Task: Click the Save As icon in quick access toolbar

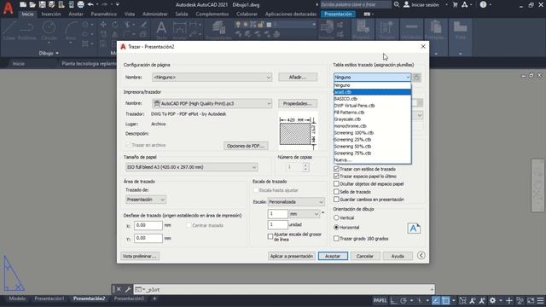Action: 51,4
